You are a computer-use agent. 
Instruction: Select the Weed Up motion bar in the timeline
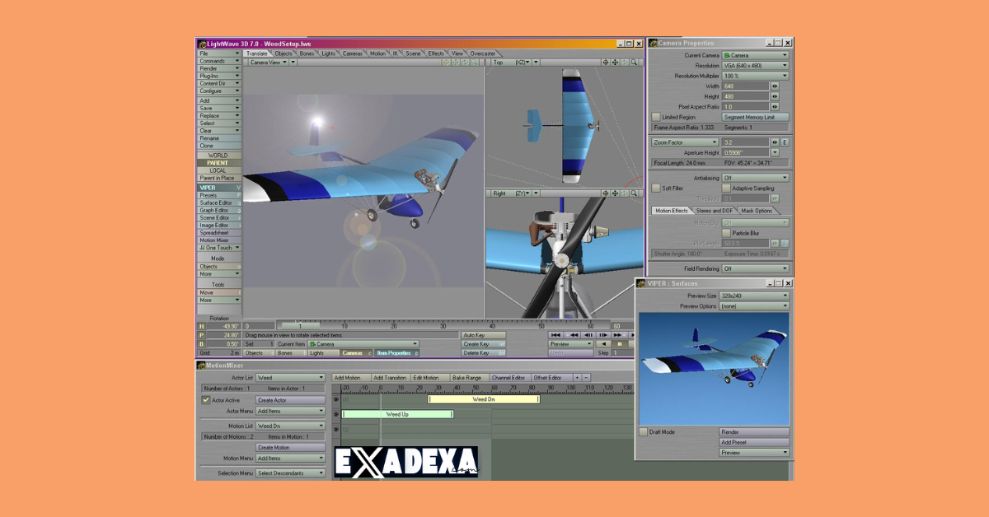(x=397, y=414)
